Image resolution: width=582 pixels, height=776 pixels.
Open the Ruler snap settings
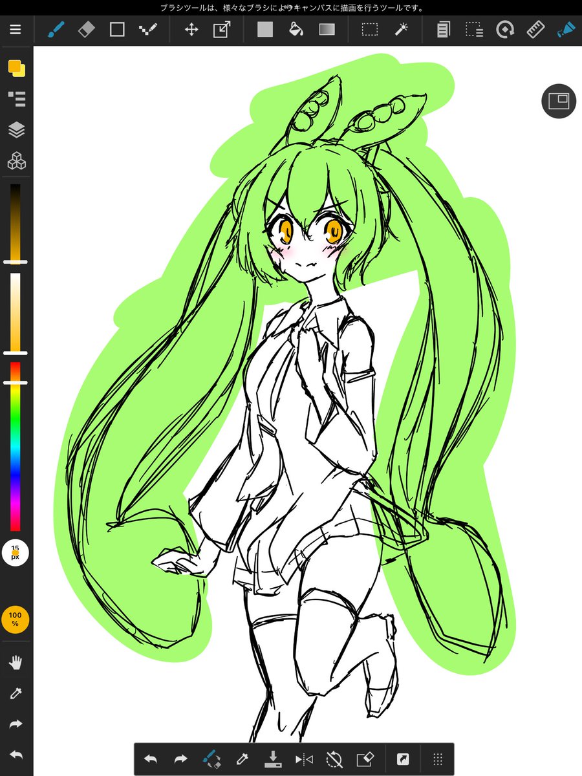tap(535, 30)
